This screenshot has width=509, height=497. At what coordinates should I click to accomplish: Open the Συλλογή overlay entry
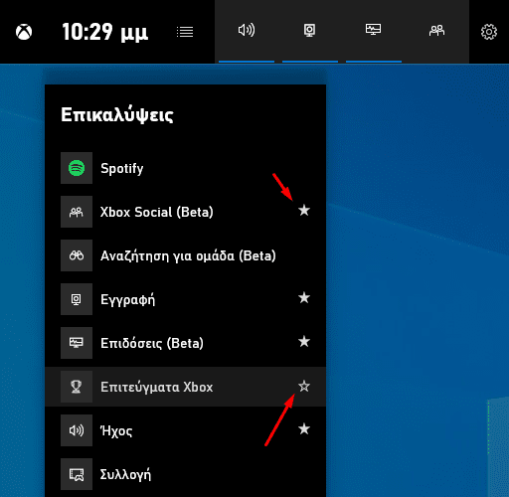(x=185, y=474)
